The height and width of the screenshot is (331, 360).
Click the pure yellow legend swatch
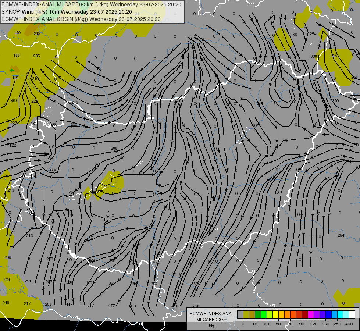(x=275, y=314)
